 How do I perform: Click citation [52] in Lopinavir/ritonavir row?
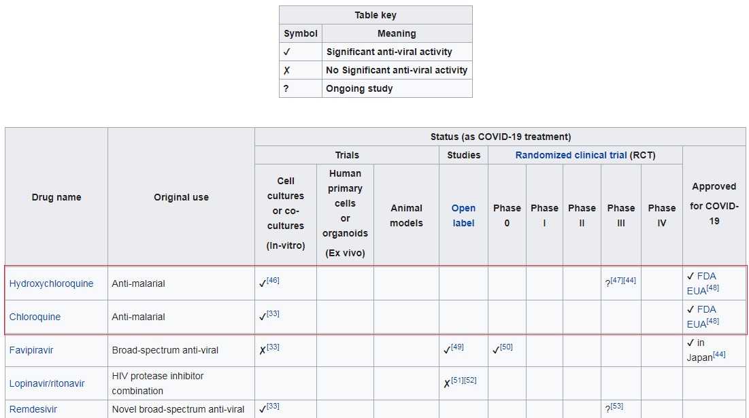(x=470, y=380)
